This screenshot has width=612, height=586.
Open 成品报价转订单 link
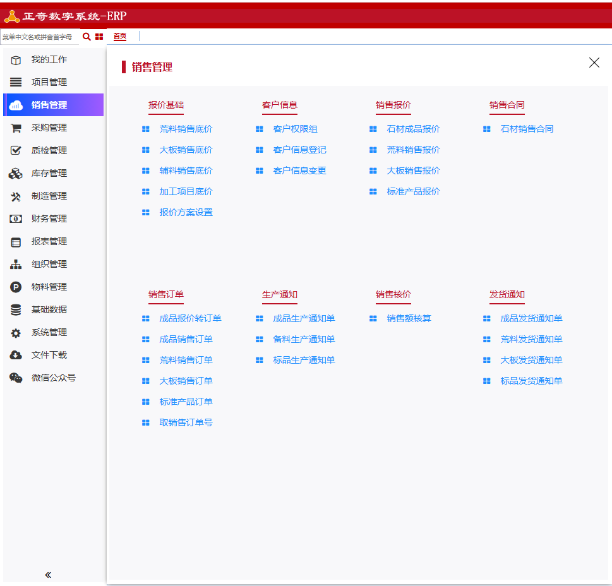point(190,319)
